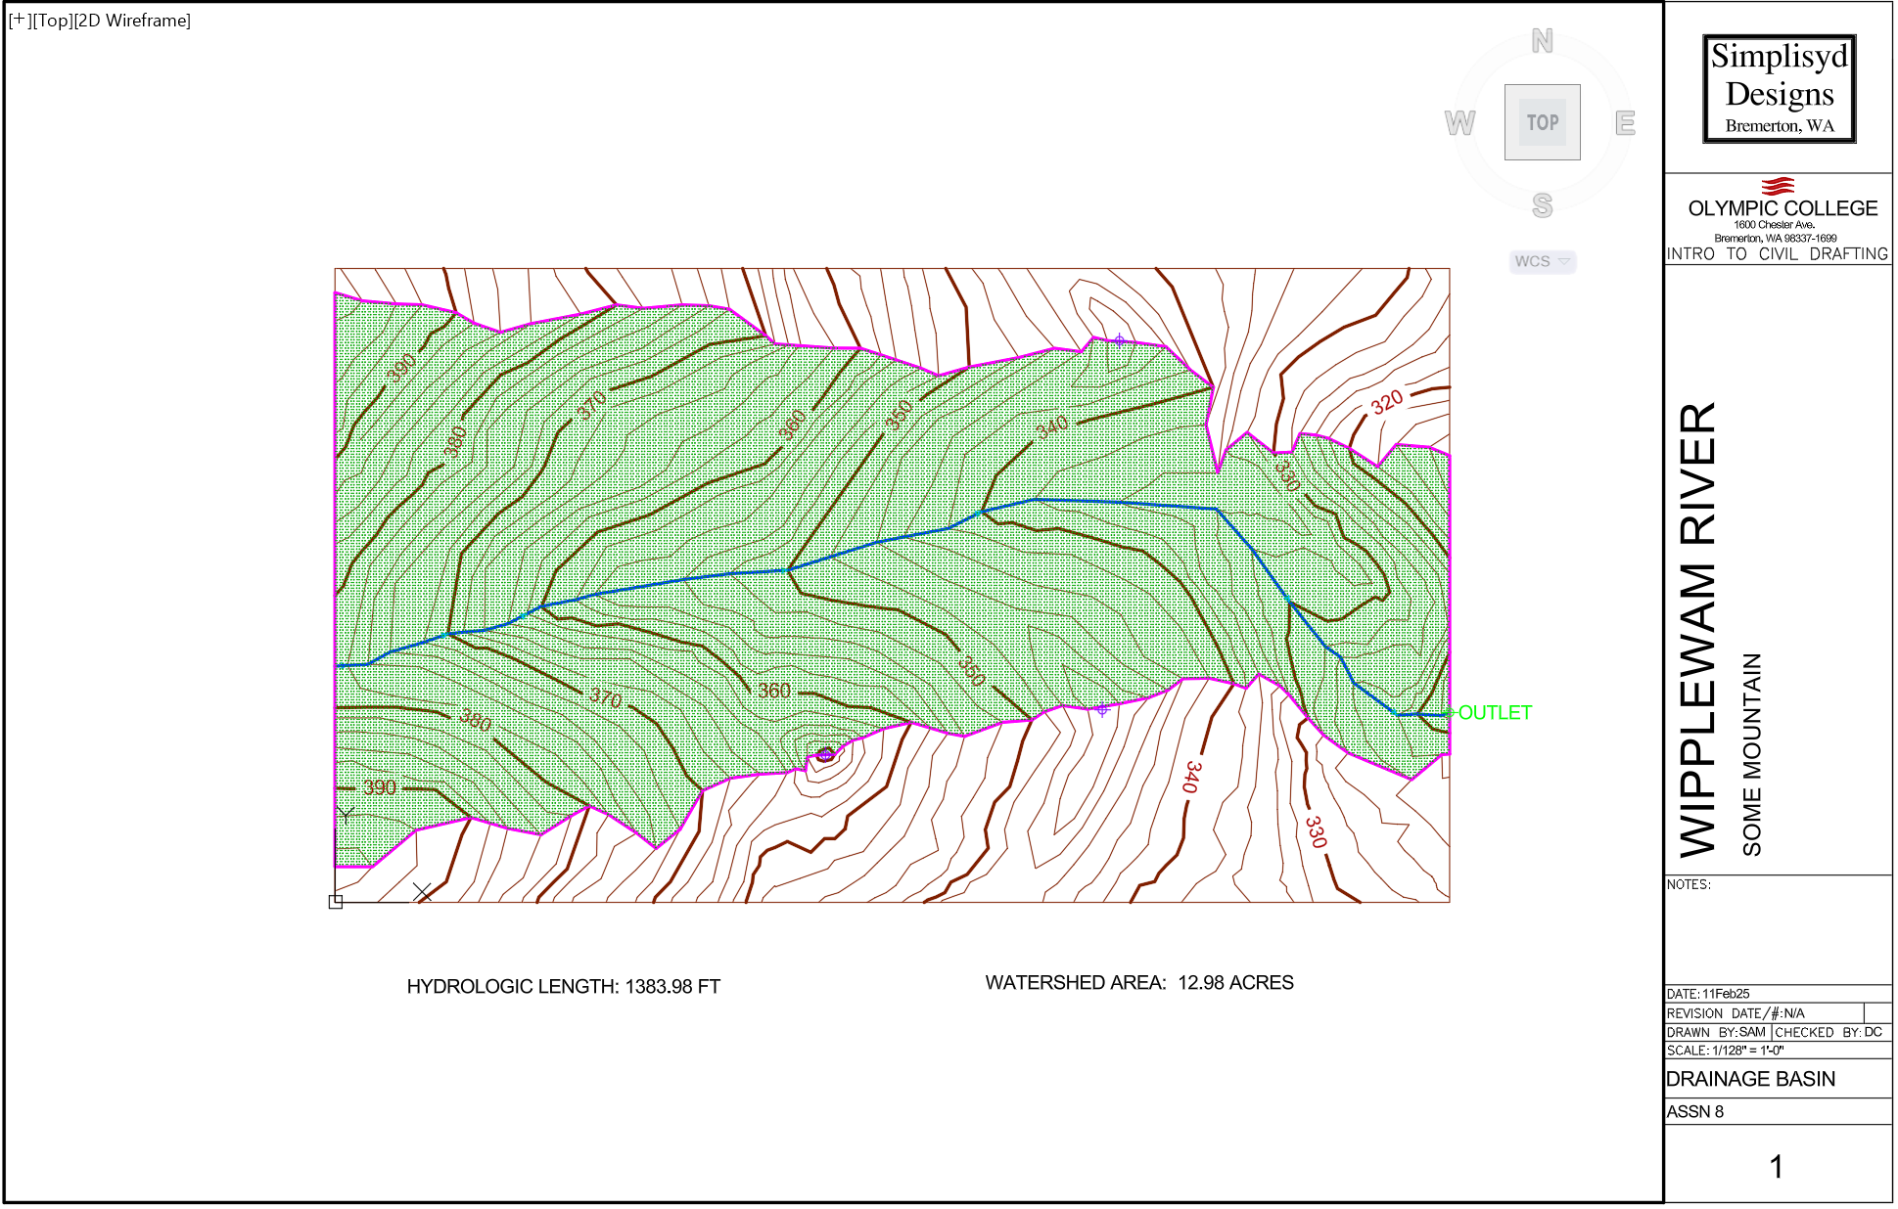The height and width of the screenshot is (1209, 1898).
Task: Click the S compass letter on ViewCube
Action: click(1542, 205)
